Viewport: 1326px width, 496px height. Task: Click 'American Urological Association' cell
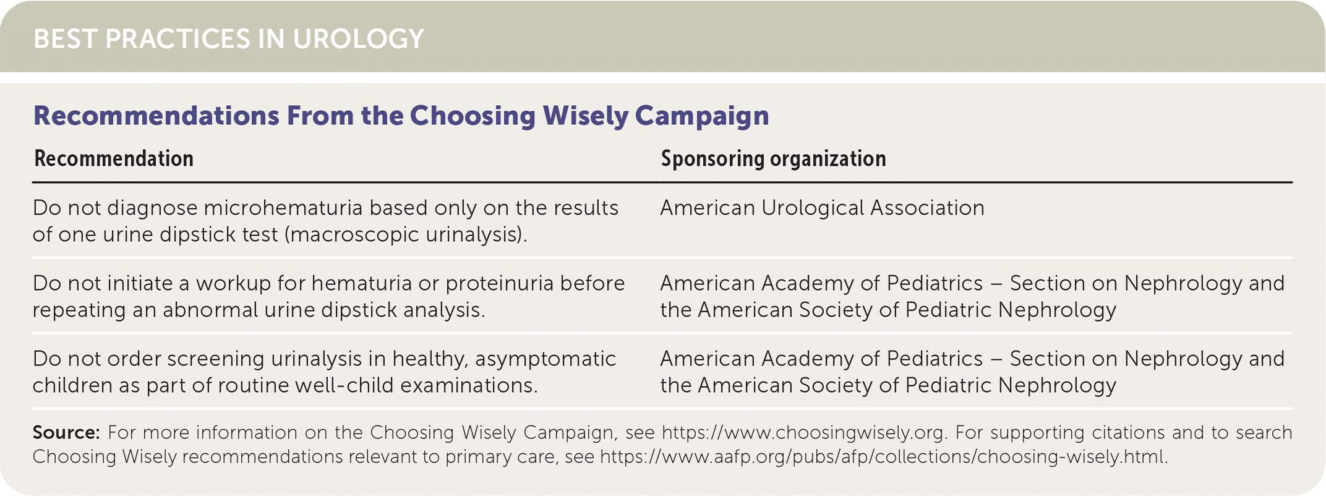pos(822,208)
